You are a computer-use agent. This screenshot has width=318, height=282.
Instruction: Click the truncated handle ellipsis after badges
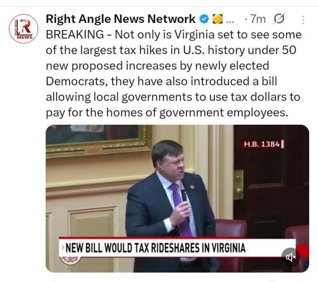tap(230, 21)
